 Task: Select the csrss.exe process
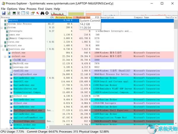pos(87,42)
